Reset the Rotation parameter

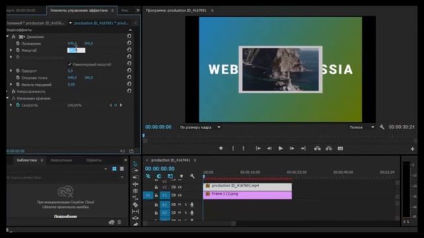(x=129, y=71)
